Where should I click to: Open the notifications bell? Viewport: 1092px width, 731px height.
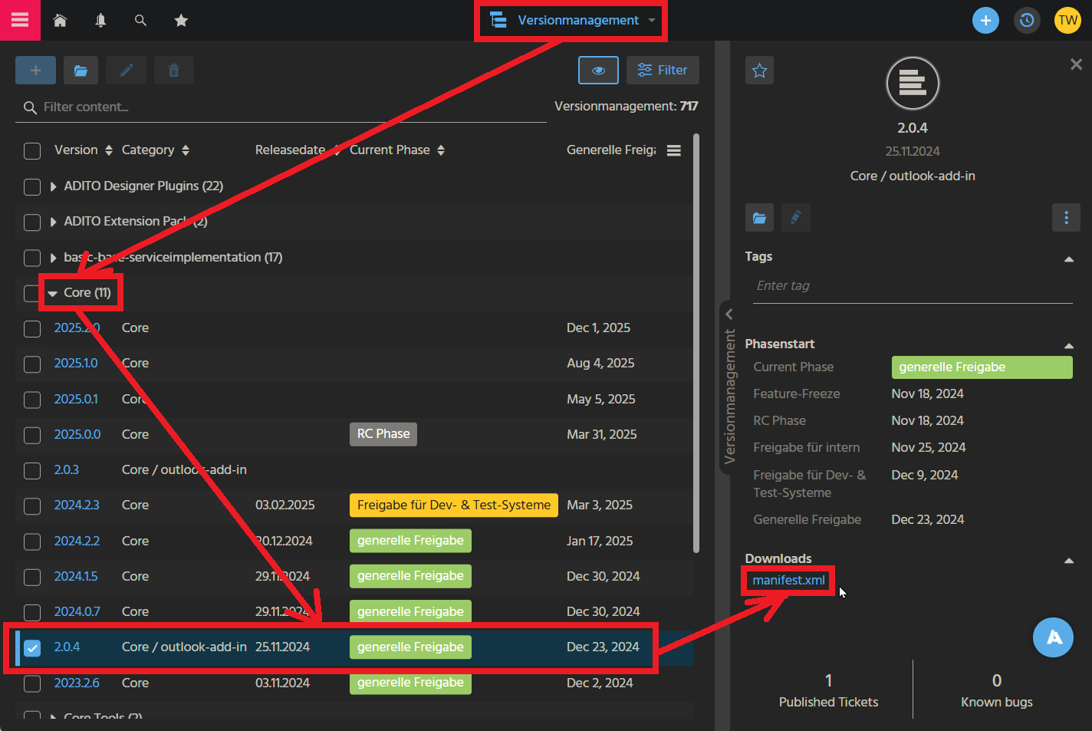click(100, 21)
